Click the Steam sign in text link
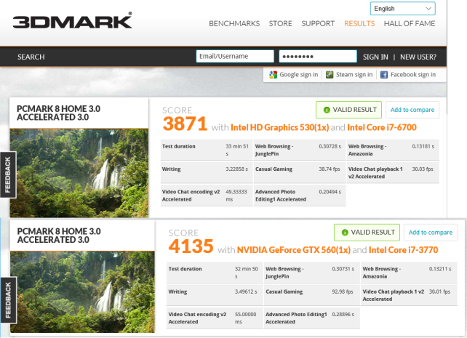467x338 pixels. [x=354, y=75]
